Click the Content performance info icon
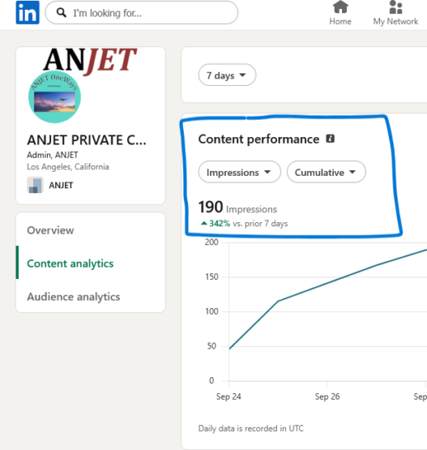Image resolution: width=427 pixels, height=450 pixels. point(330,139)
